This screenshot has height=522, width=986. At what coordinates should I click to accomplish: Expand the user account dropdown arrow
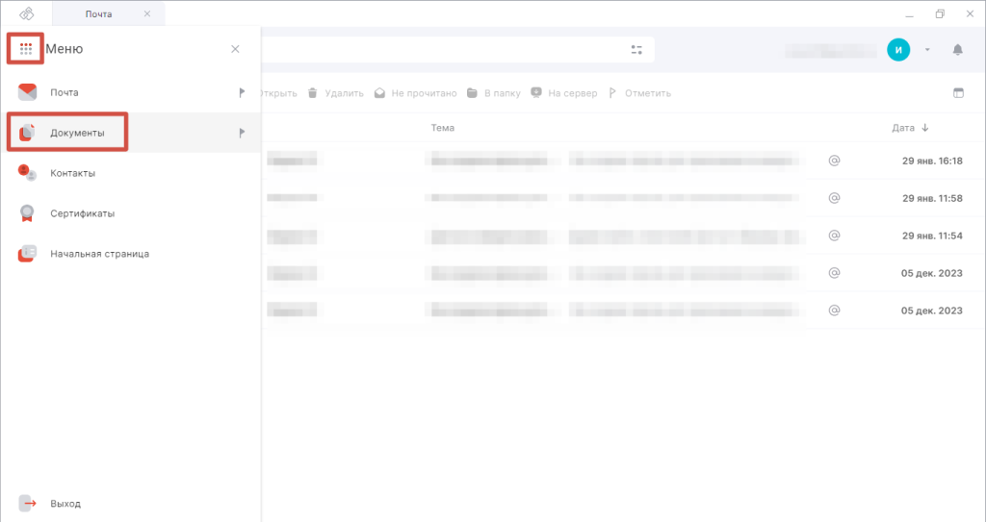point(927,50)
